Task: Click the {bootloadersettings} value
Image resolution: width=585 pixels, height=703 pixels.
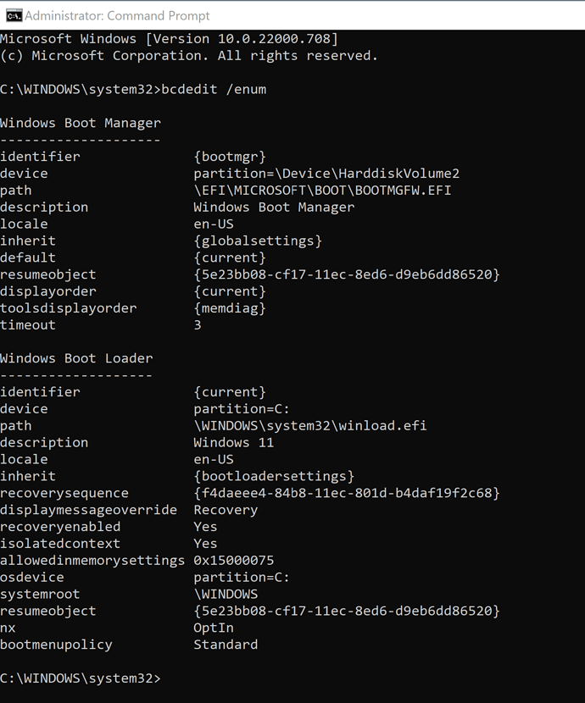Action: pyautogui.click(x=274, y=476)
